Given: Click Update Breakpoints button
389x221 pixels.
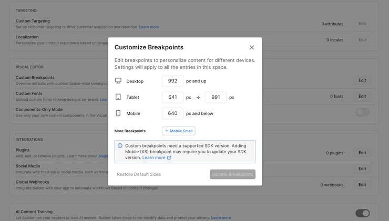Looking at the screenshot, I should 232,174.
